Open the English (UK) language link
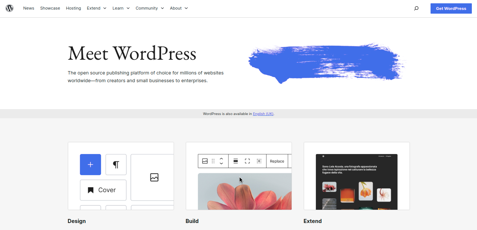 click(263, 114)
